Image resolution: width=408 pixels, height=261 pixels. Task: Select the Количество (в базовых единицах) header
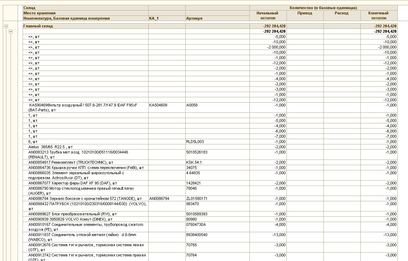click(323, 8)
